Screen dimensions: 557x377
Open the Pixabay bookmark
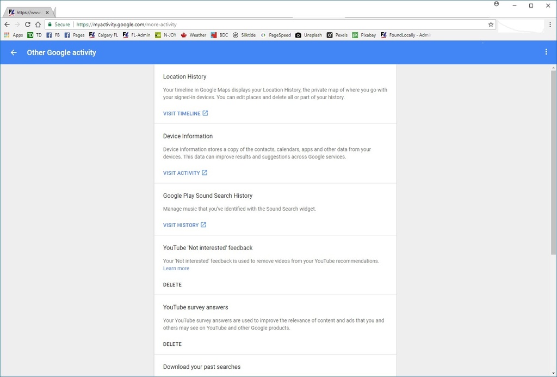point(364,35)
